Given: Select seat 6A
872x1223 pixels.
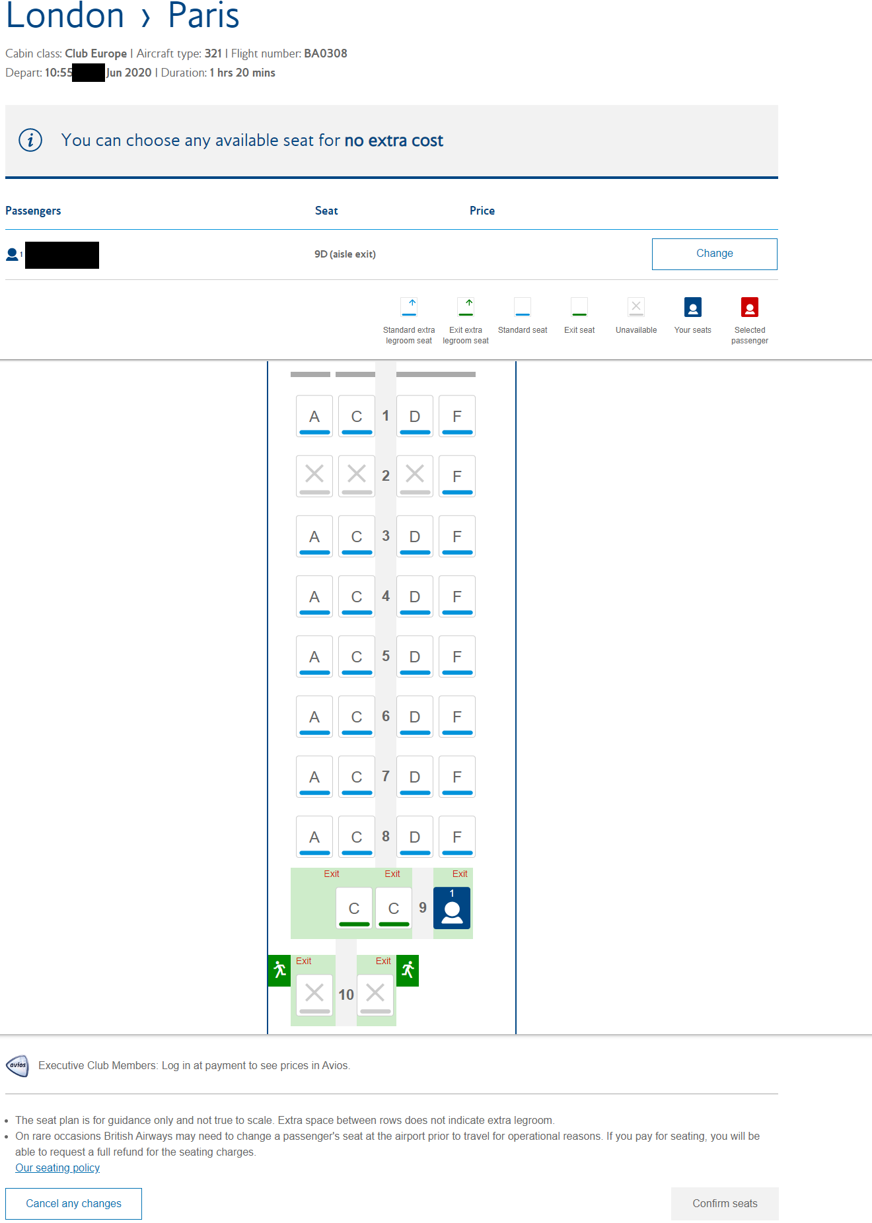Looking at the screenshot, I should [314, 716].
